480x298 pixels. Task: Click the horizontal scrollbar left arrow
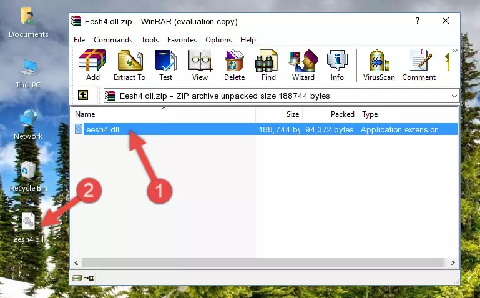(76, 263)
